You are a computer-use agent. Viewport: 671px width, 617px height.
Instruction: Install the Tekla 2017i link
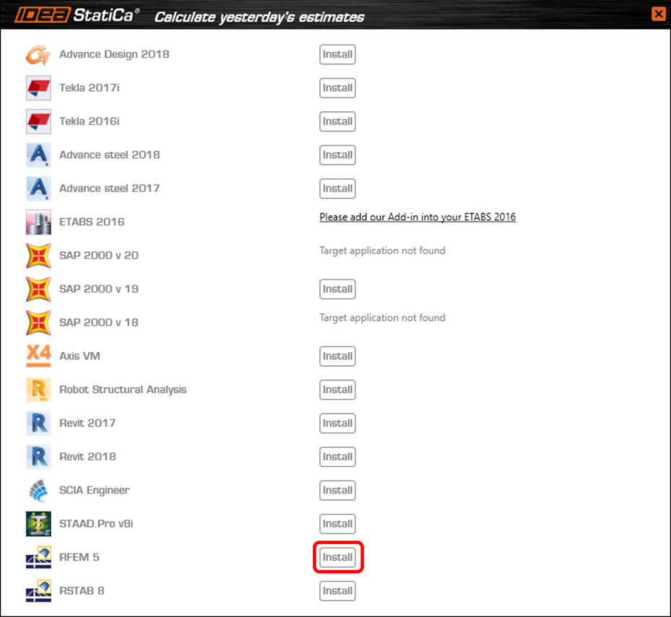pyautogui.click(x=337, y=88)
